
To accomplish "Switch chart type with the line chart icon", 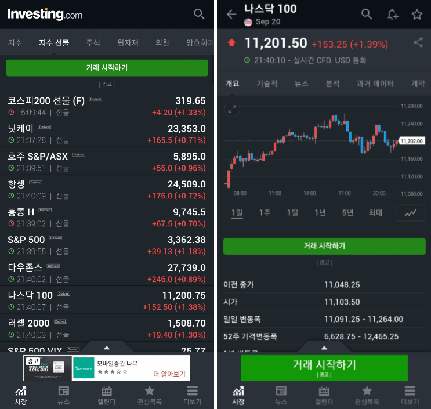I will point(410,213).
